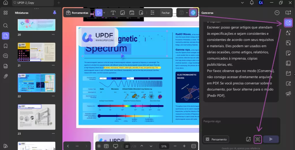Select the AI chat mode icon

(x=288, y=23)
